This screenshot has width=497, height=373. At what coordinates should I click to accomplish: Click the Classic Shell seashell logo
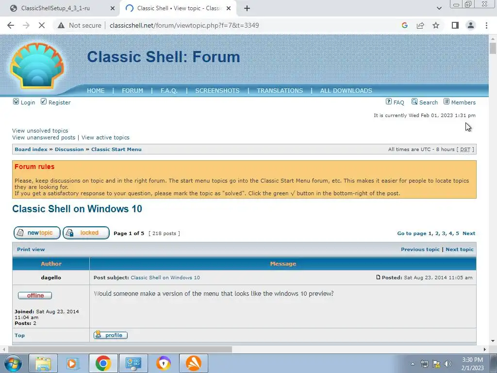tap(37, 66)
